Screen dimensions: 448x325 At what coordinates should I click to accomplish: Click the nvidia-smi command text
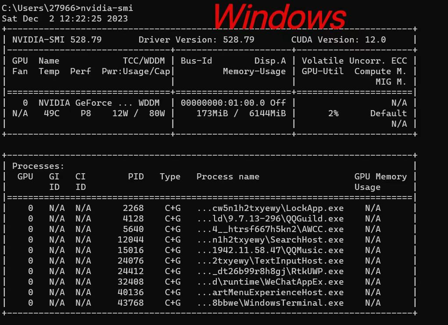point(107,8)
